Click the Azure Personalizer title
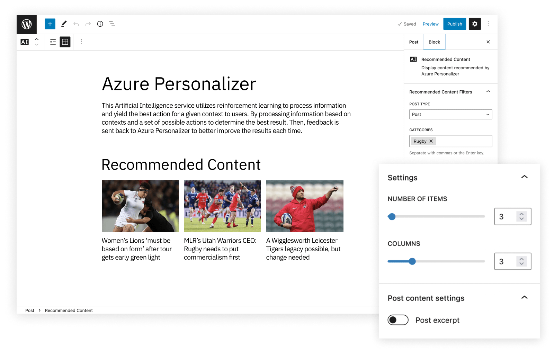 click(x=179, y=84)
